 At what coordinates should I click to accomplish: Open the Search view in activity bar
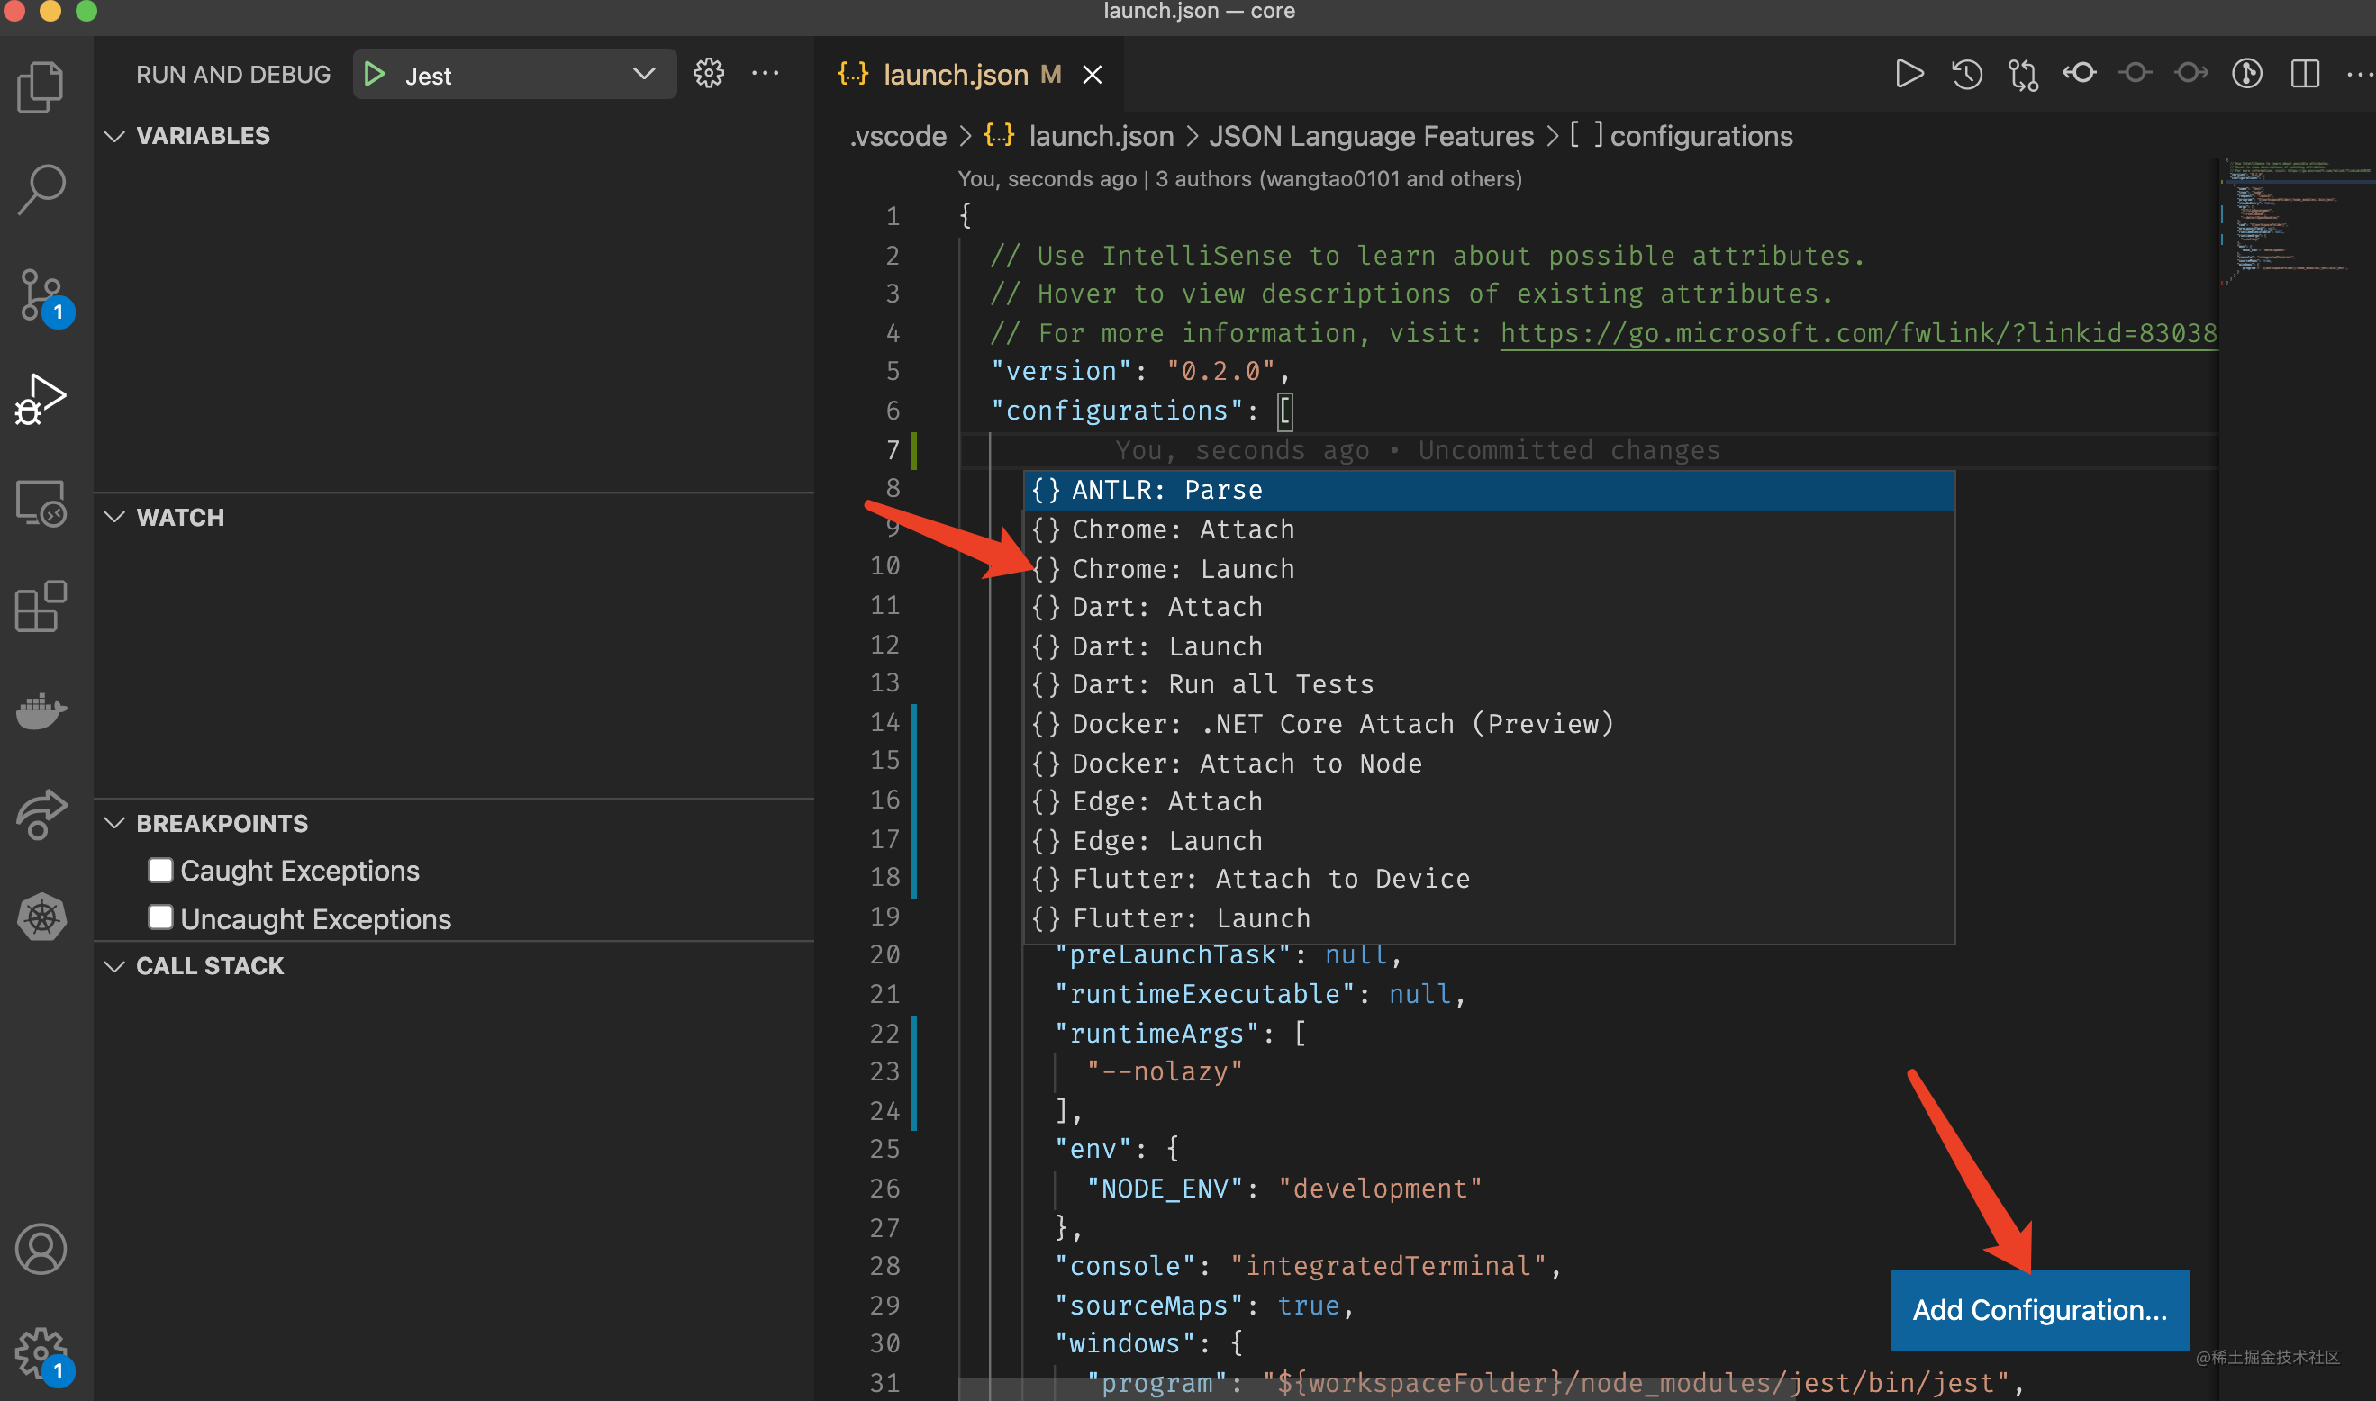[41, 190]
